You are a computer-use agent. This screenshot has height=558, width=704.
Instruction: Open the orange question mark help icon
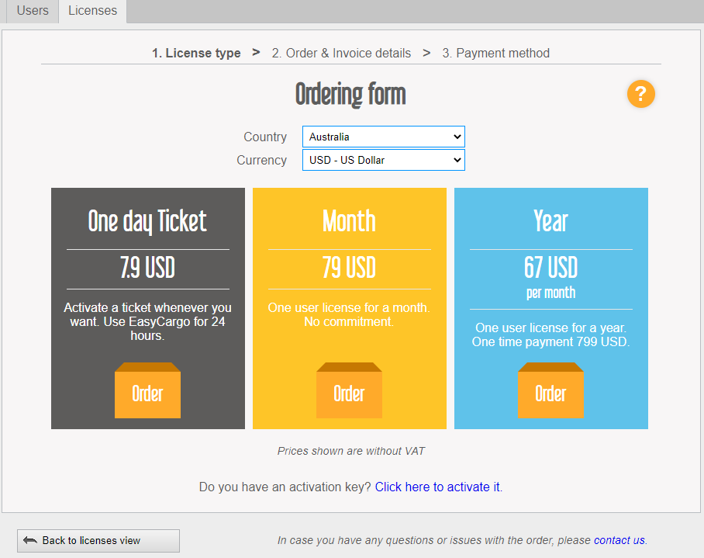(640, 95)
